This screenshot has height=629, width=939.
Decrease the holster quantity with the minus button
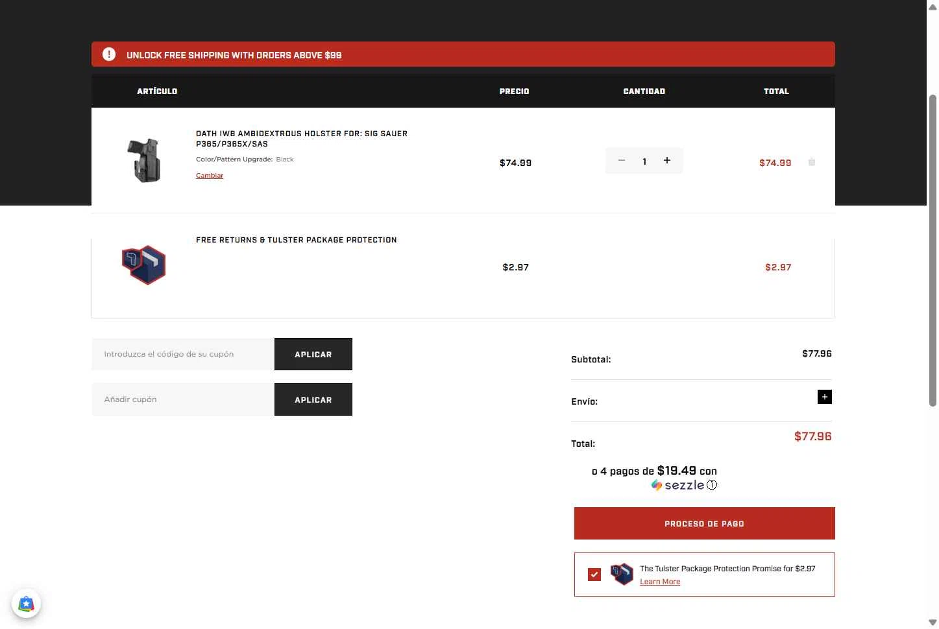coord(622,161)
